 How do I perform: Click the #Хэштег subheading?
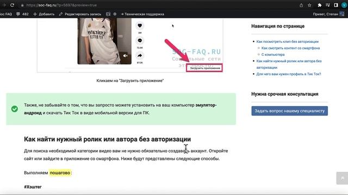pyautogui.click(x=33, y=187)
